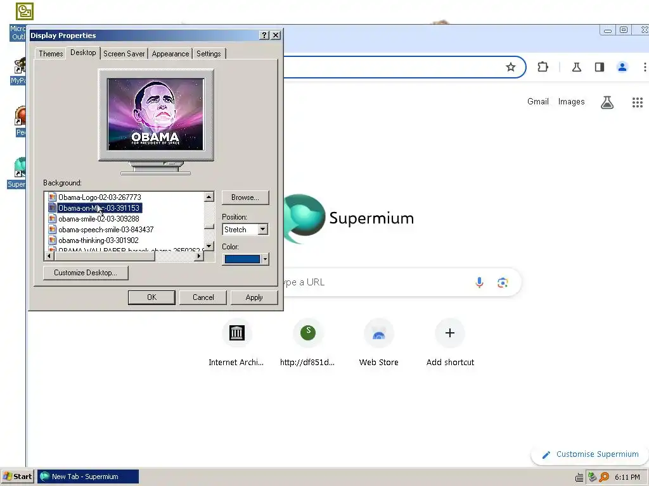Click OK in Display Properties
This screenshot has height=486, width=649.
(x=151, y=297)
